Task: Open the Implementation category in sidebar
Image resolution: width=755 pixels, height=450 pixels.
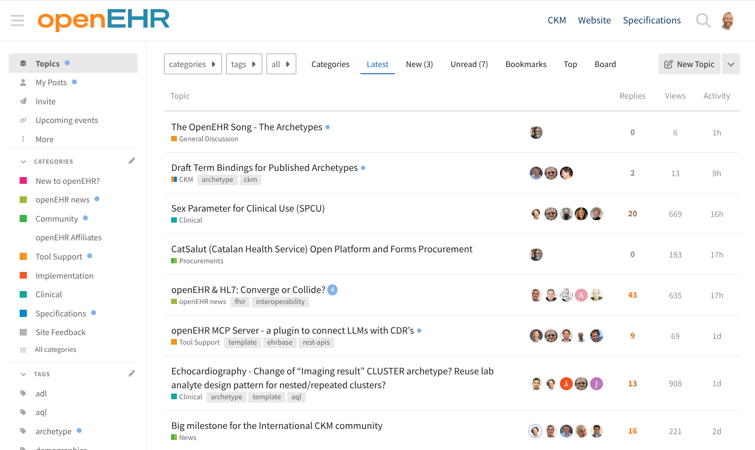Action: click(65, 276)
